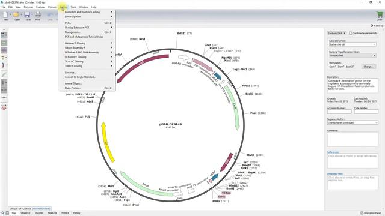
Task: Open the Synthetic DNA type dropdown
Action: click(x=337, y=33)
